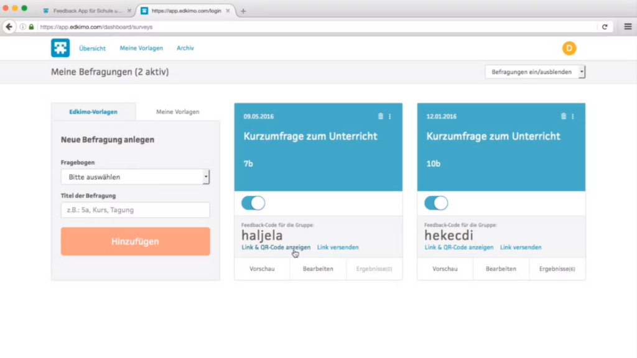Viewport: 637px width, 358px height.
Task: Toggle the 7b survey active switch
Action: [253, 203]
